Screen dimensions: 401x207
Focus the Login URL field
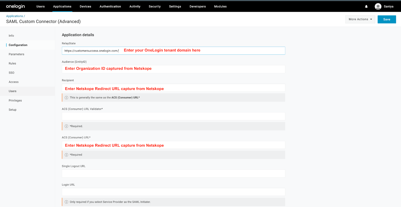click(173, 192)
